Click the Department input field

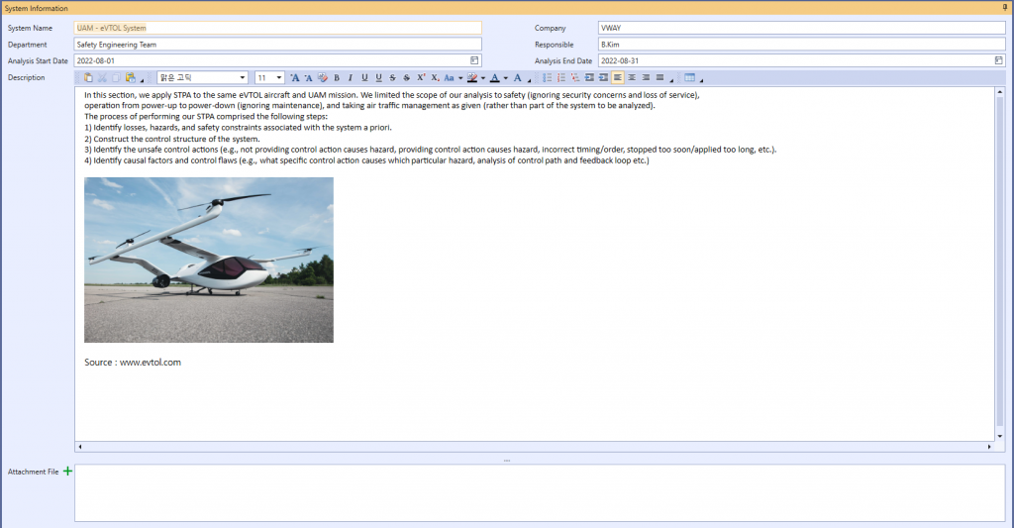coord(278,44)
